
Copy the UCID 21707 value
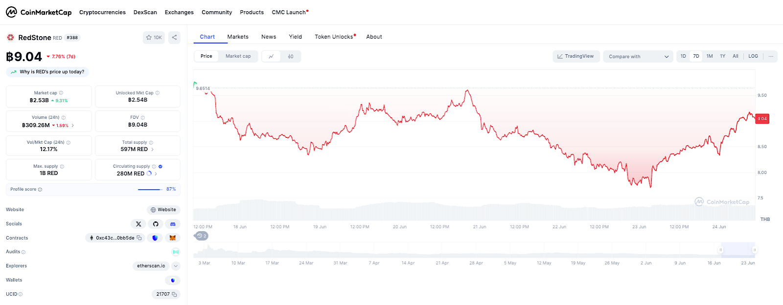(174, 294)
